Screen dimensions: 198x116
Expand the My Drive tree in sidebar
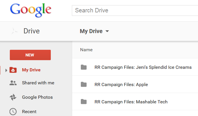click(x=6, y=70)
